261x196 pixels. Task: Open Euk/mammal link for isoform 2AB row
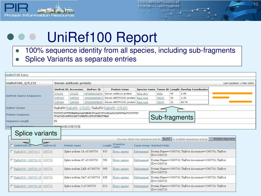coord(141,169)
